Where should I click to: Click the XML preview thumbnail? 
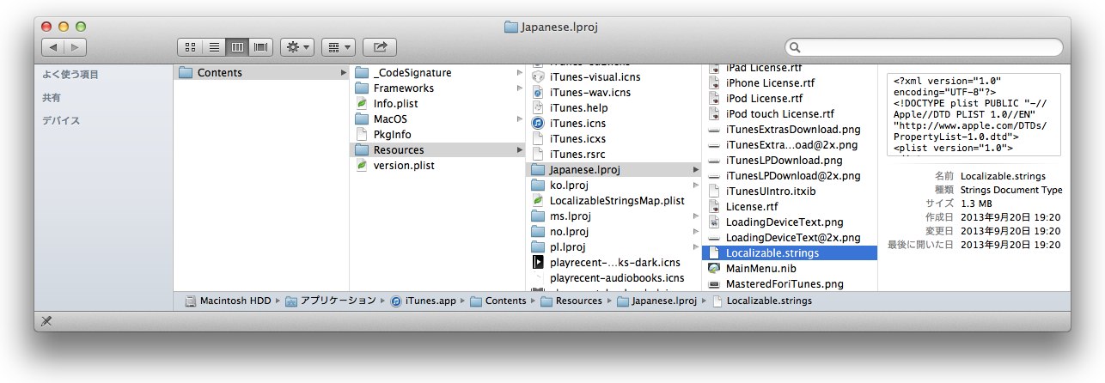pyautogui.click(x=974, y=114)
